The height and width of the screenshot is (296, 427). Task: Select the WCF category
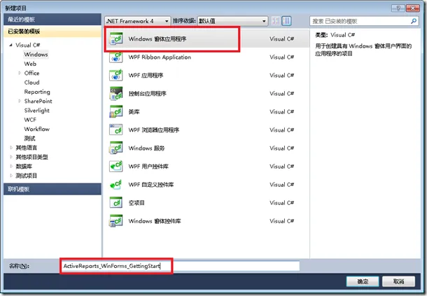(x=30, y=120)
